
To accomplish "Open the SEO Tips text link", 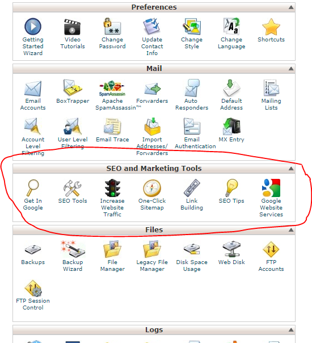I will pos(231,201).
